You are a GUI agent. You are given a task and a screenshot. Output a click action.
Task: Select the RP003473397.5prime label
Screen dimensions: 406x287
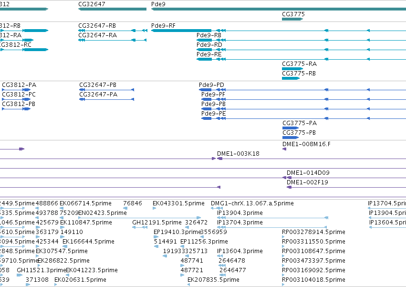tap(313, 261)
